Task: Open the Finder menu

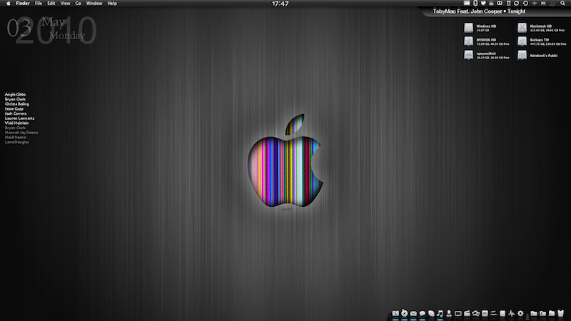Action: (x=23, y=4)
